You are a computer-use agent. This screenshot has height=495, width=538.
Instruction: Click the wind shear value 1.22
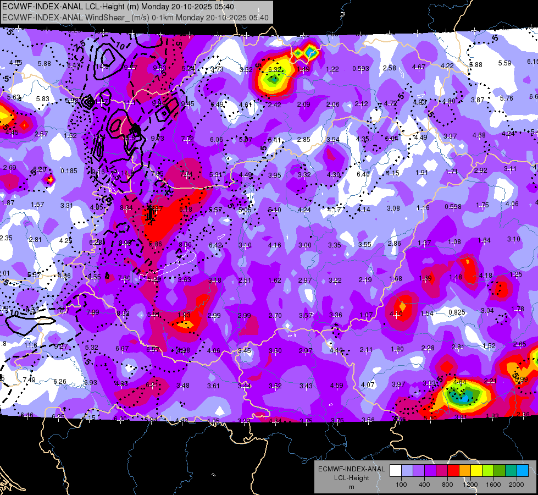[332, 69]
